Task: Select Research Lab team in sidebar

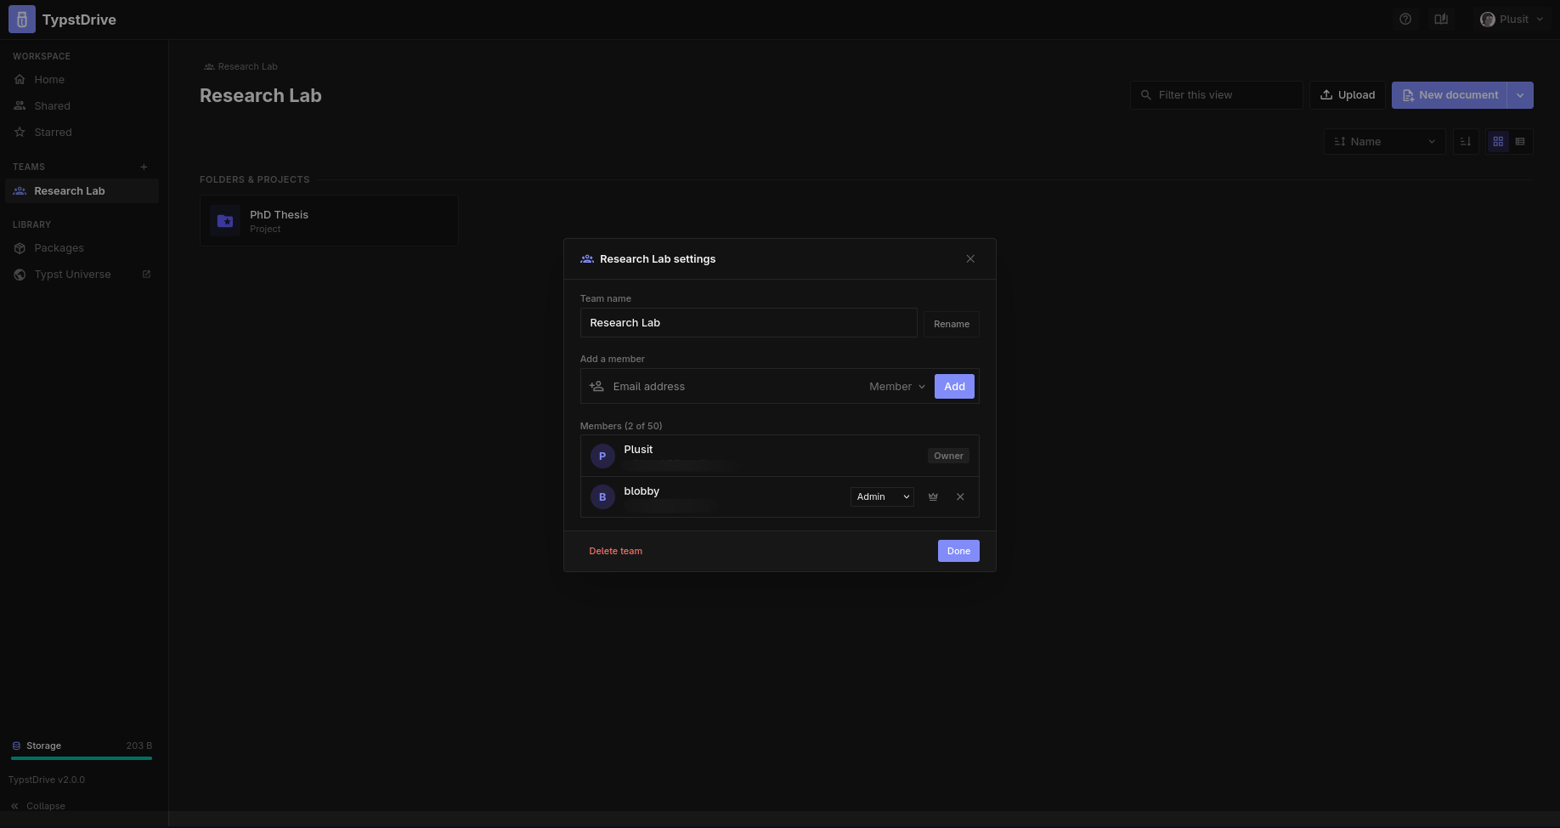Action: coord(82,190)
